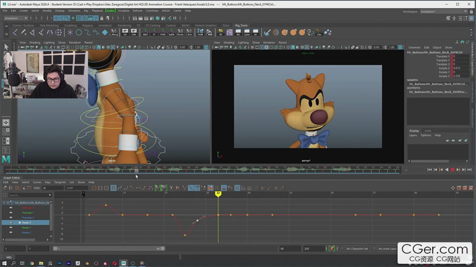Open the Curves menu in Graph Editor
This screenshot has width=476, height=267.
point(37,182)
